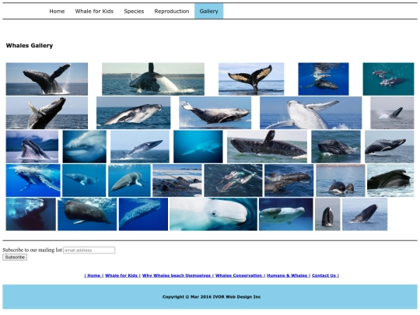This screenshot has width=420, height=315.
Task: Open thumbnail of pilot whales at surface
Action: (x=289, y=180)
